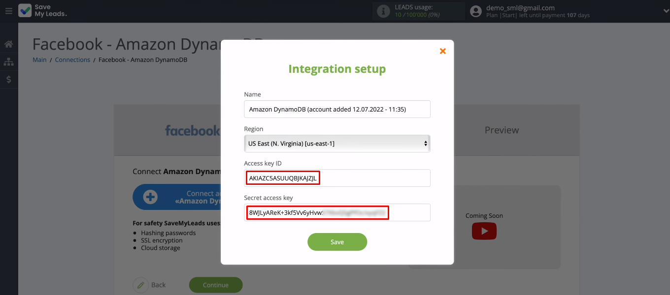Click the 'Facebook - Amazon DynamoDB' breadcrumb text
The width and height of the screenshot is (670, 295).
click(x=143, y=60)
